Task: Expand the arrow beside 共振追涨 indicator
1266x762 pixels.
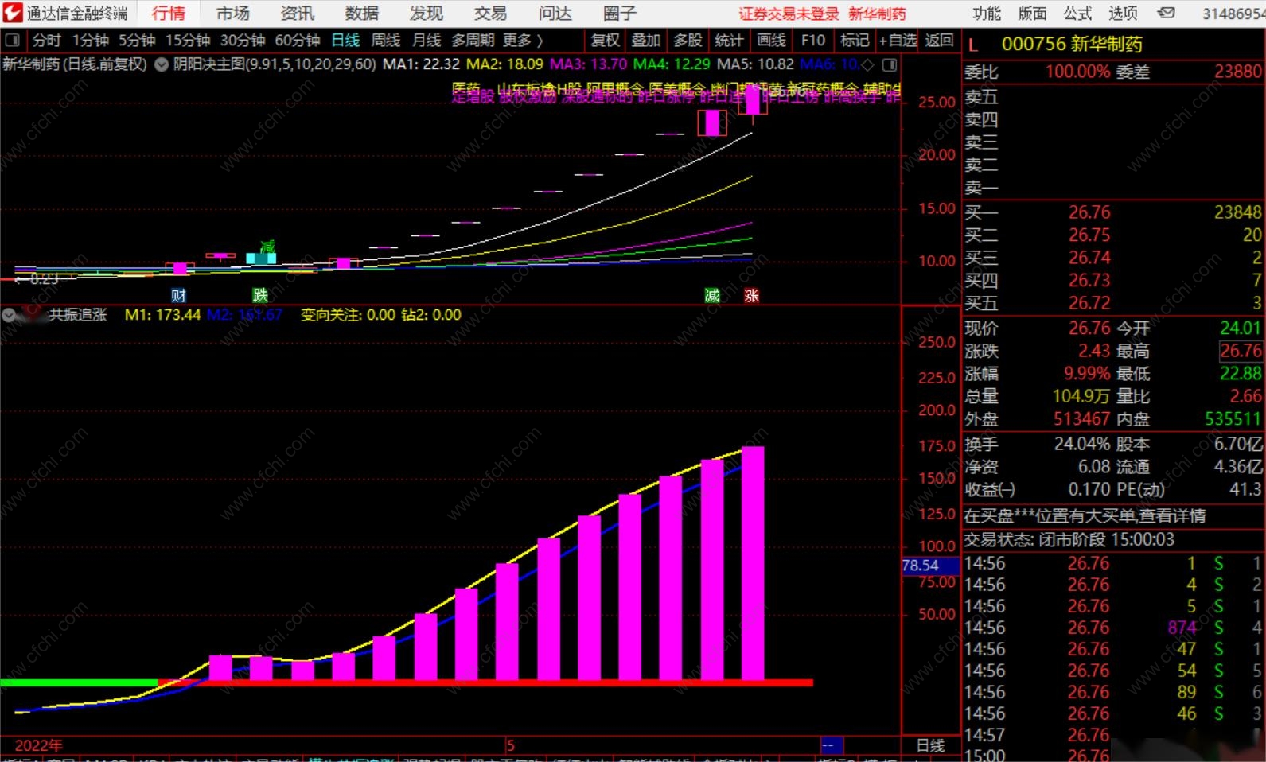Action: (9, 315)
